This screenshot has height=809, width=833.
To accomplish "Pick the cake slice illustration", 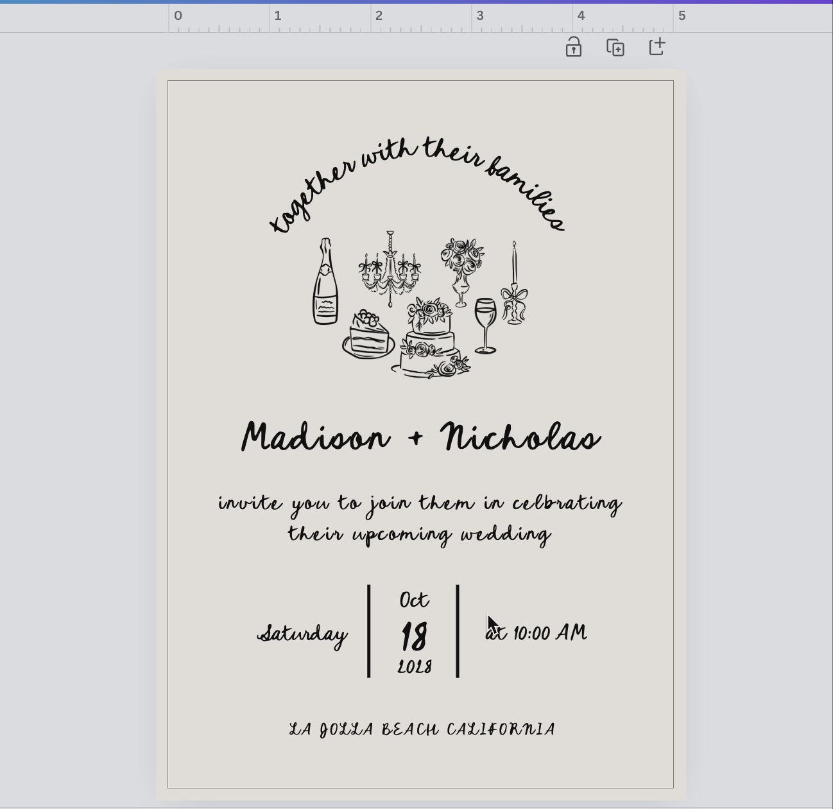I will [368, 335].
